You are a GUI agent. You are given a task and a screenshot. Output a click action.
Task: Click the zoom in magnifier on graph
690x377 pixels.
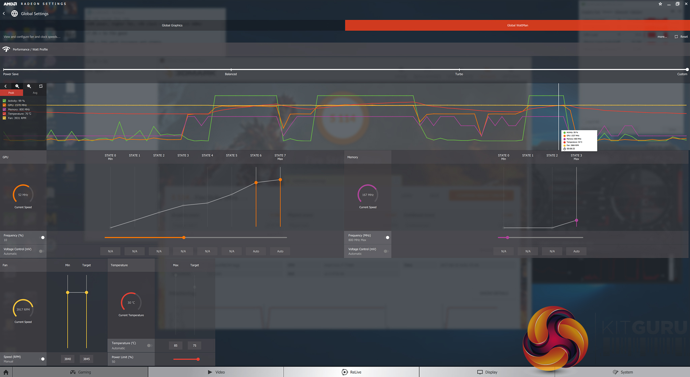click(x=17, y=86)
